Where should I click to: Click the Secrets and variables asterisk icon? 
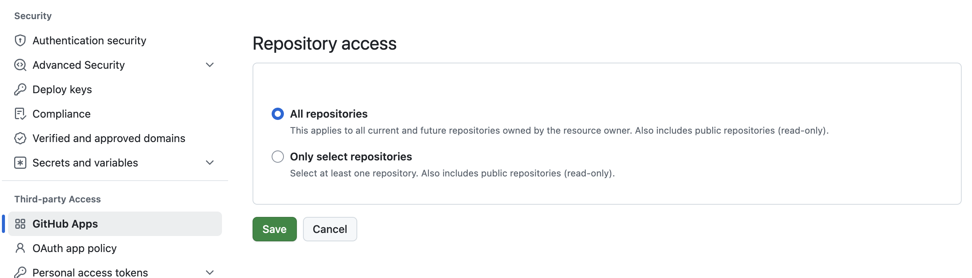pos(20,163)
